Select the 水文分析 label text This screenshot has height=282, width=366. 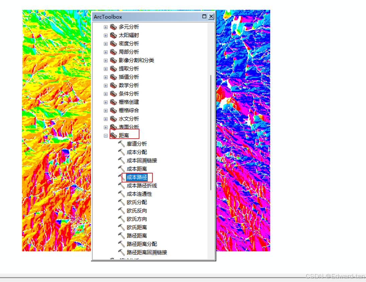tap(129, 119)
